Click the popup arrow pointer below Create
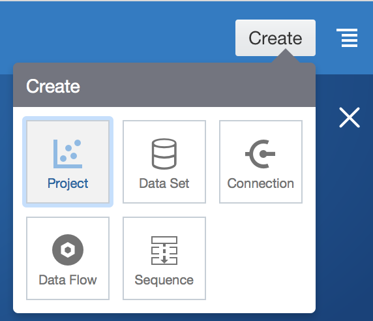 click(x=286, y=56)
